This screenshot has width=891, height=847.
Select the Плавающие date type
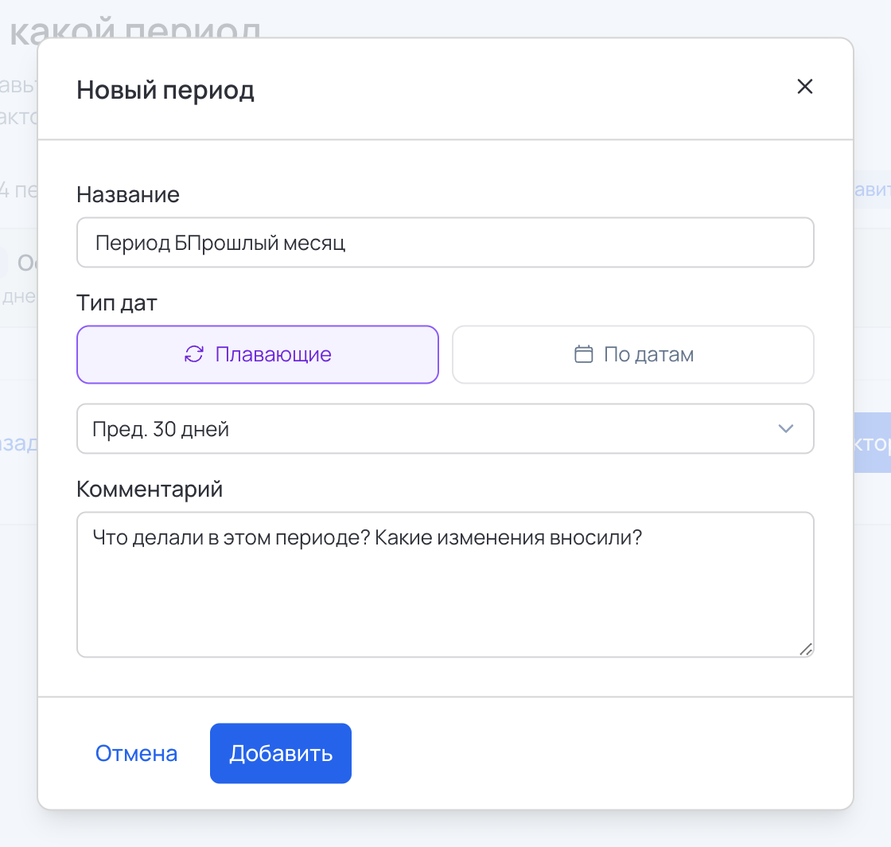coord(258,355)
